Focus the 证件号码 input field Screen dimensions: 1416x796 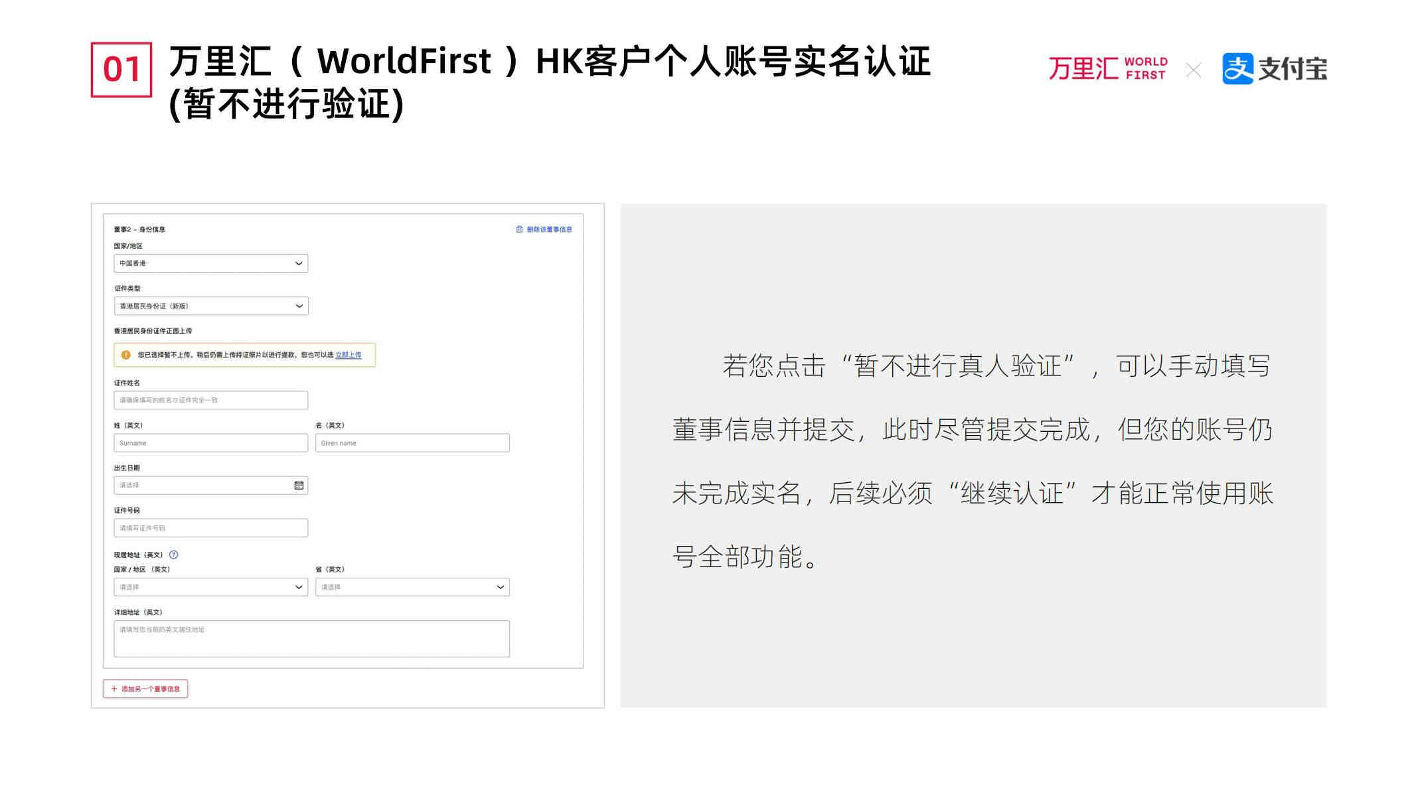click(x=211, y=528)
